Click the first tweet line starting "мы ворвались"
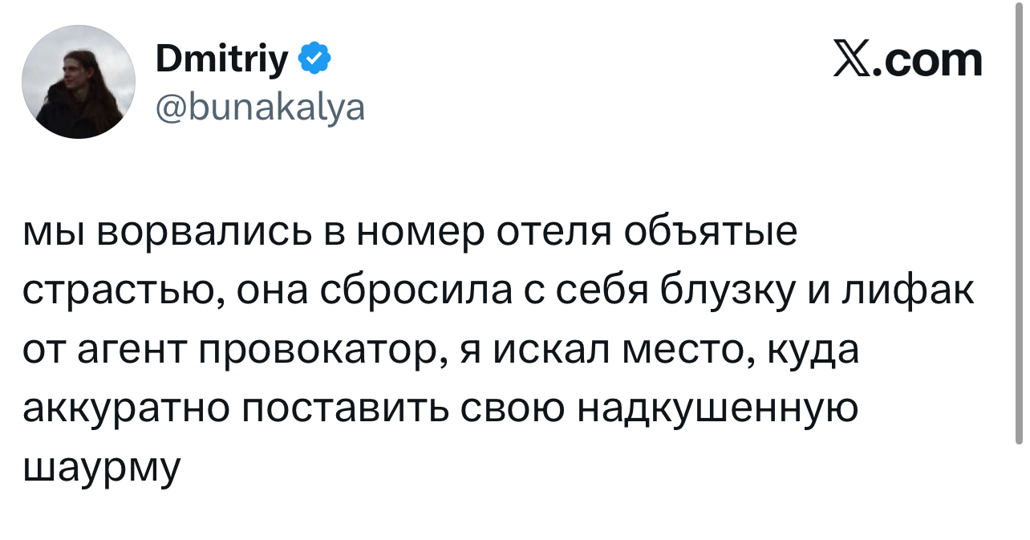The width and height of the screenshot is (1030, 540). pos(409,233)
